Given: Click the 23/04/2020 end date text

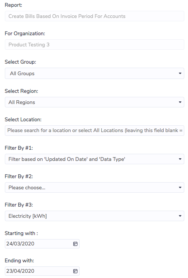Looking at the screenshot, I should (20, 271).
